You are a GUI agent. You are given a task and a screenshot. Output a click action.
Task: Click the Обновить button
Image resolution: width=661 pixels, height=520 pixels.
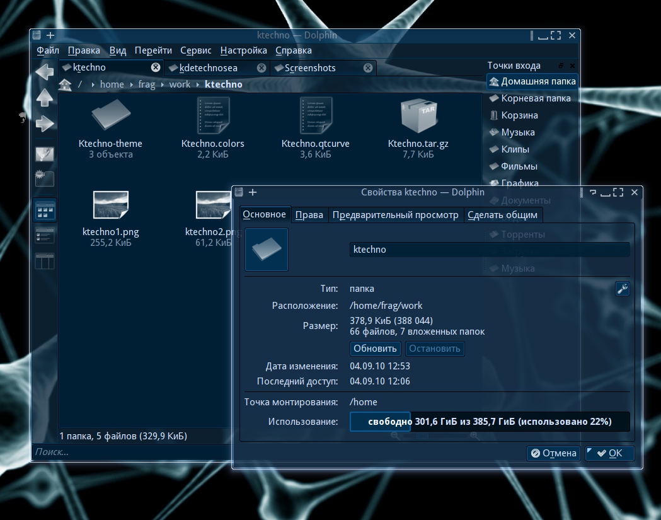pos(375,349)
